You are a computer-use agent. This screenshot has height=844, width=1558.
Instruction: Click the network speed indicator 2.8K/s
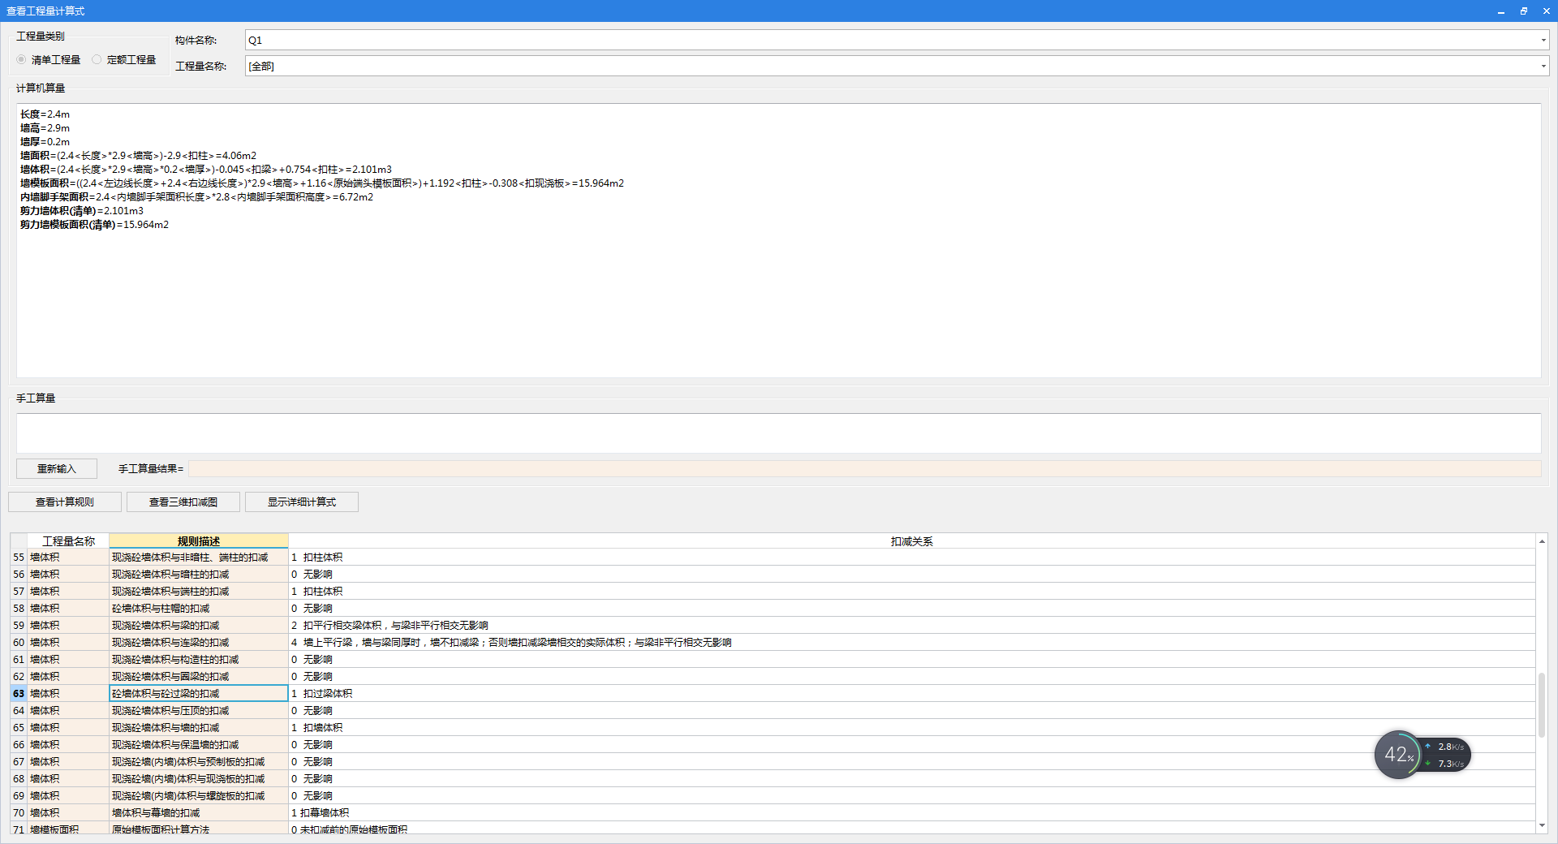tap(1450, 747)
